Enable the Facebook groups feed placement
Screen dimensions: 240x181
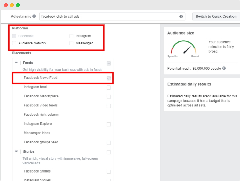(109, 142)
